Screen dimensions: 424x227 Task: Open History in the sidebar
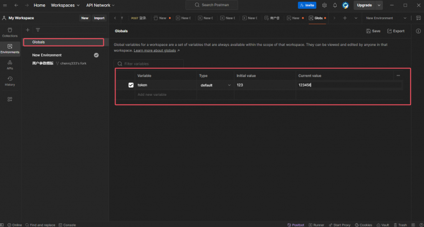(10, 81)
